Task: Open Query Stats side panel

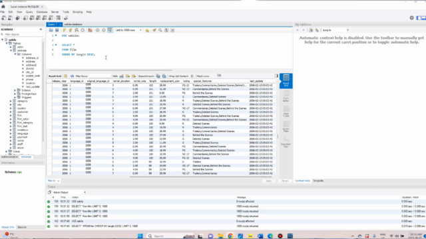Action: tap(286, 126)
